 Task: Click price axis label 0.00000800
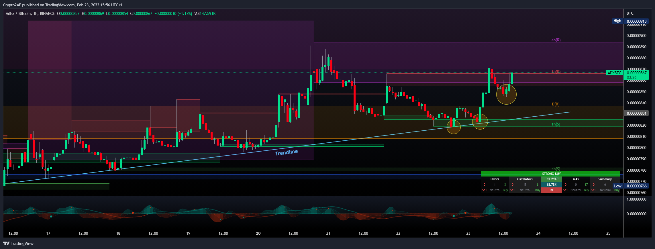tap(636, 148)
